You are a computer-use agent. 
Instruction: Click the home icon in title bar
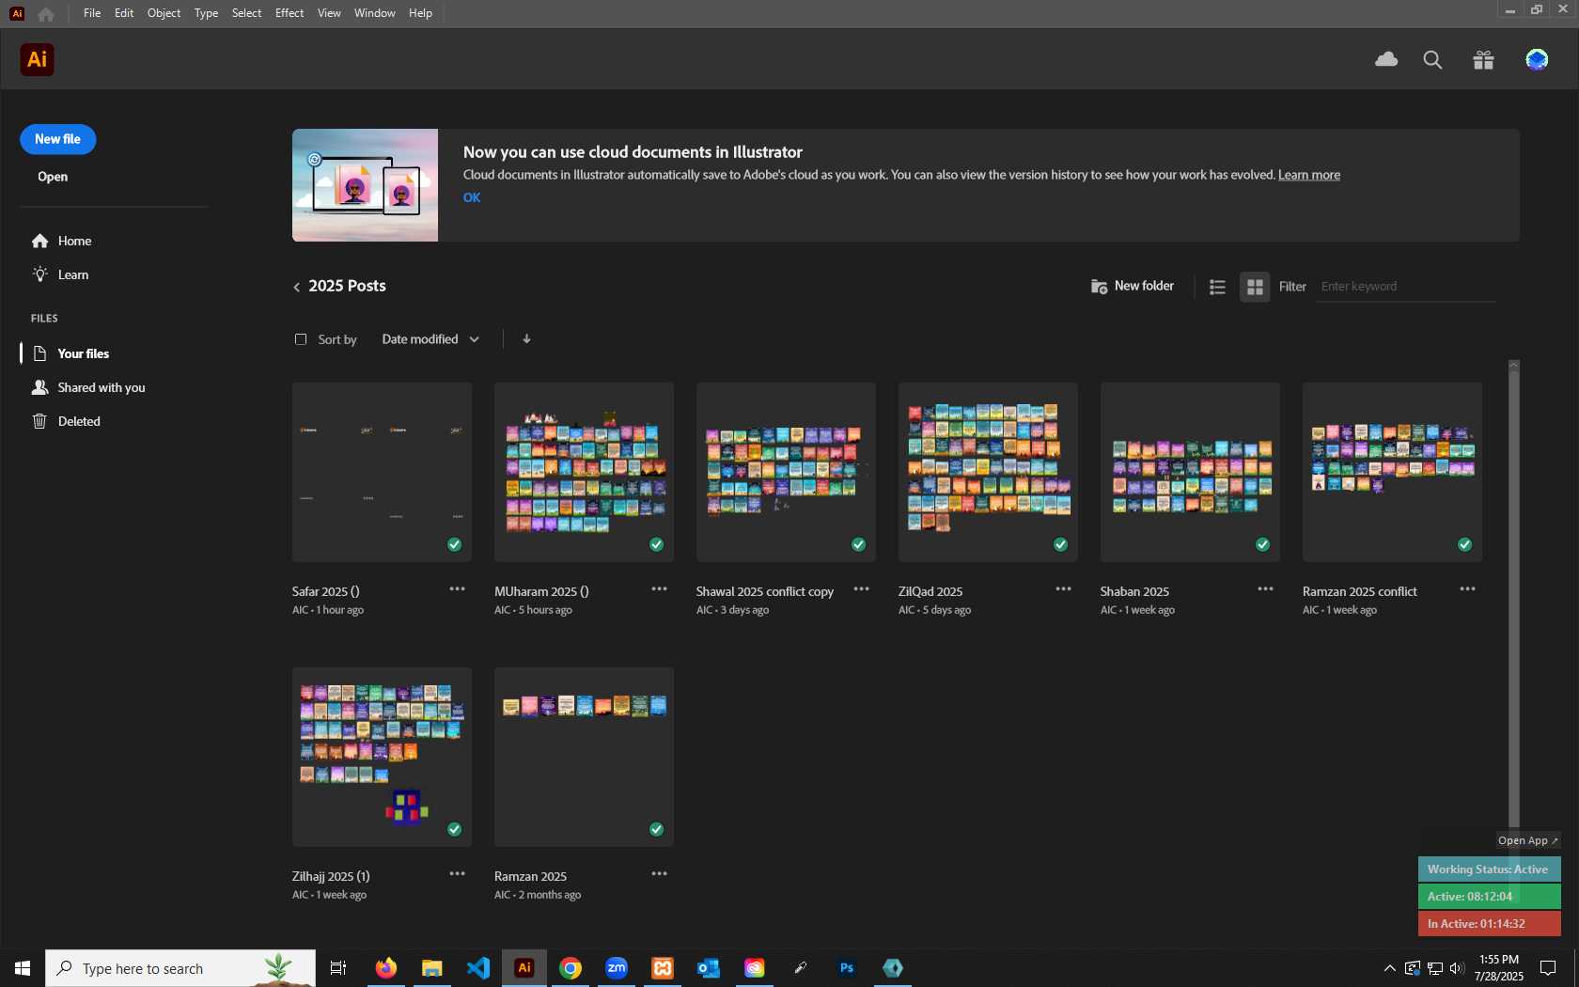(x=46, y=13)
